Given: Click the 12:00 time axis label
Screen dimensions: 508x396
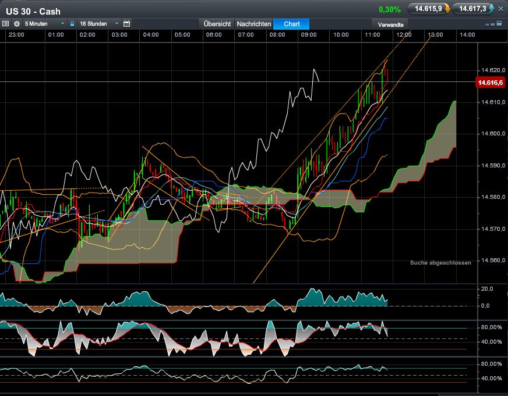Looking at the screenshot, I should click(403, 35).
